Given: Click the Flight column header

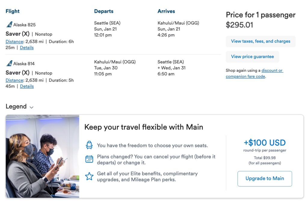Looking at the screenshot, I should click(12, 11).
